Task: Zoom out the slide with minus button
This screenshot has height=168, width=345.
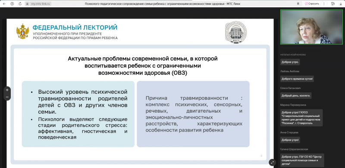Action: pyautogui.click(x=7, y=97)
